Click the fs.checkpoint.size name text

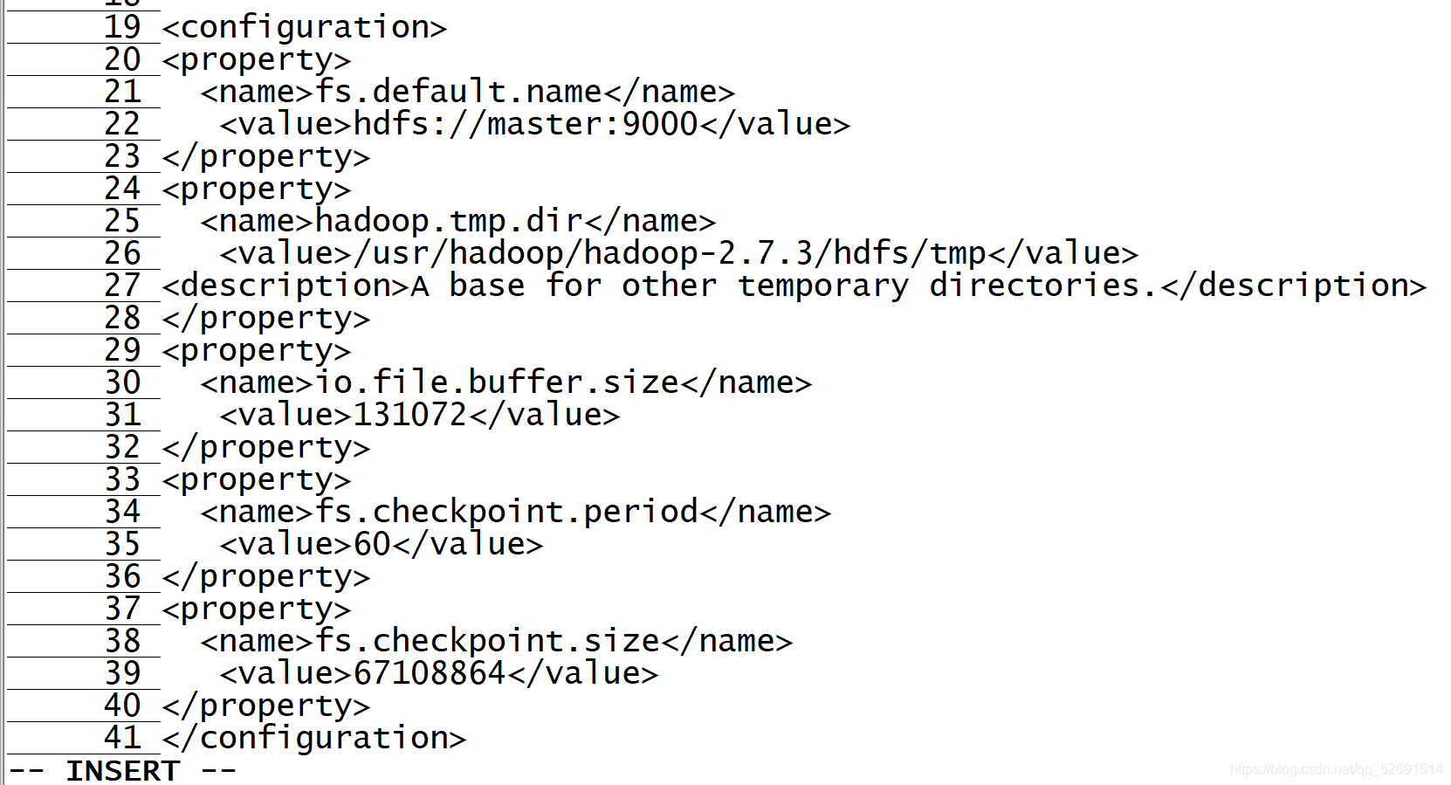click(x=487, y=641)
